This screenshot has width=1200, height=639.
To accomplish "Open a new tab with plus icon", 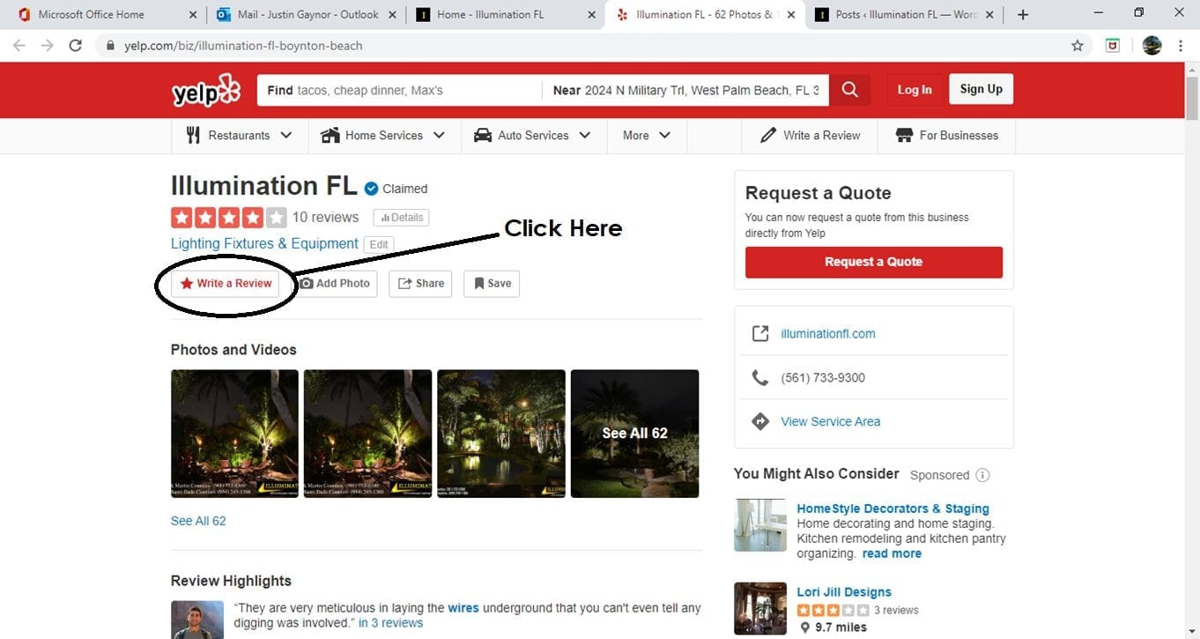I will (1023, 15).
